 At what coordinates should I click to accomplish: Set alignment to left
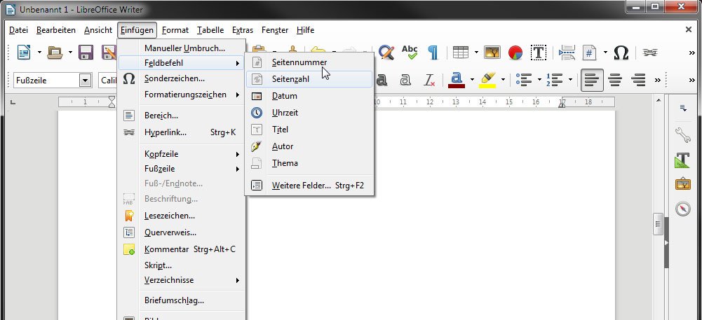tap(593, 81)
